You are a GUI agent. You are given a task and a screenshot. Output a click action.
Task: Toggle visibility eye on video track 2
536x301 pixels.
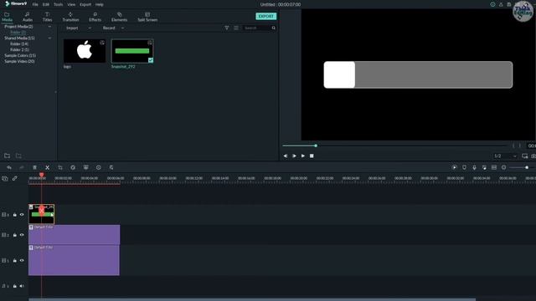coord(22,235)
